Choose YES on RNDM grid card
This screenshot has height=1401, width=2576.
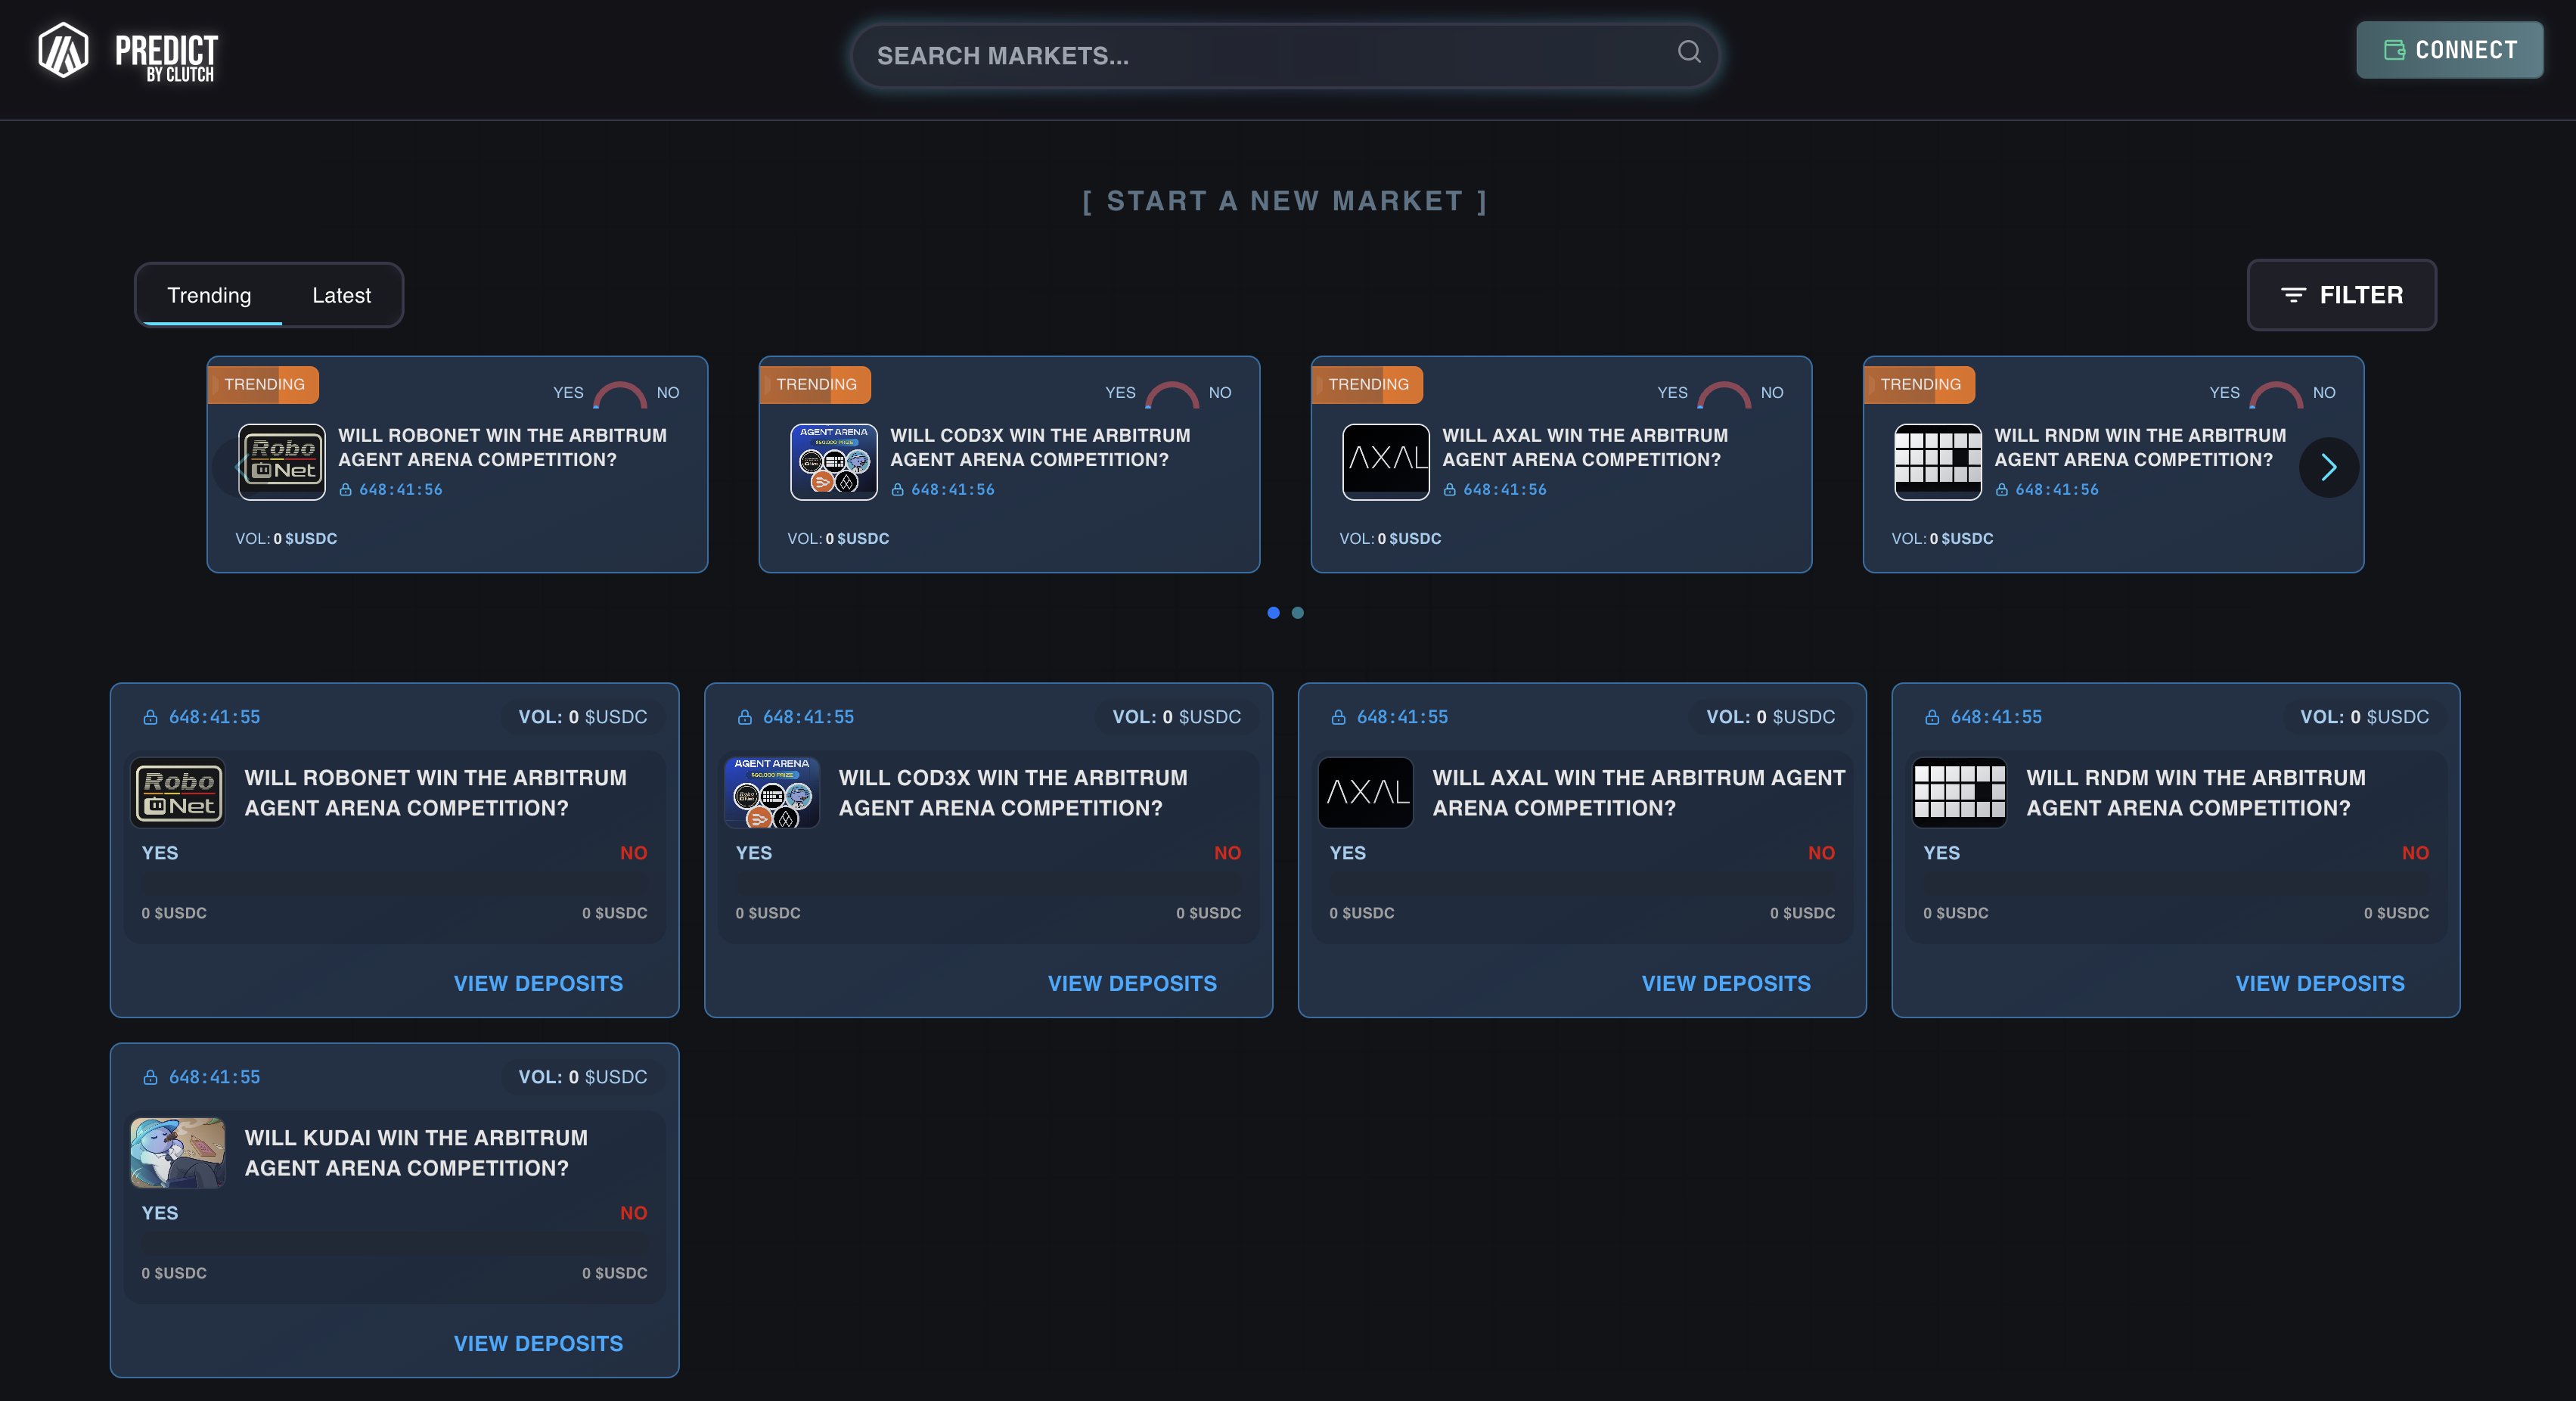1942,853
